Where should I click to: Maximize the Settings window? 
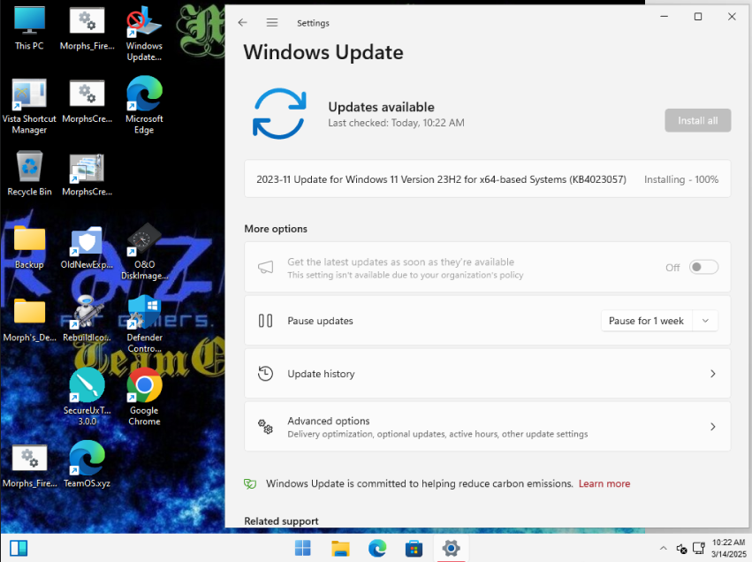tap(698, 17)
